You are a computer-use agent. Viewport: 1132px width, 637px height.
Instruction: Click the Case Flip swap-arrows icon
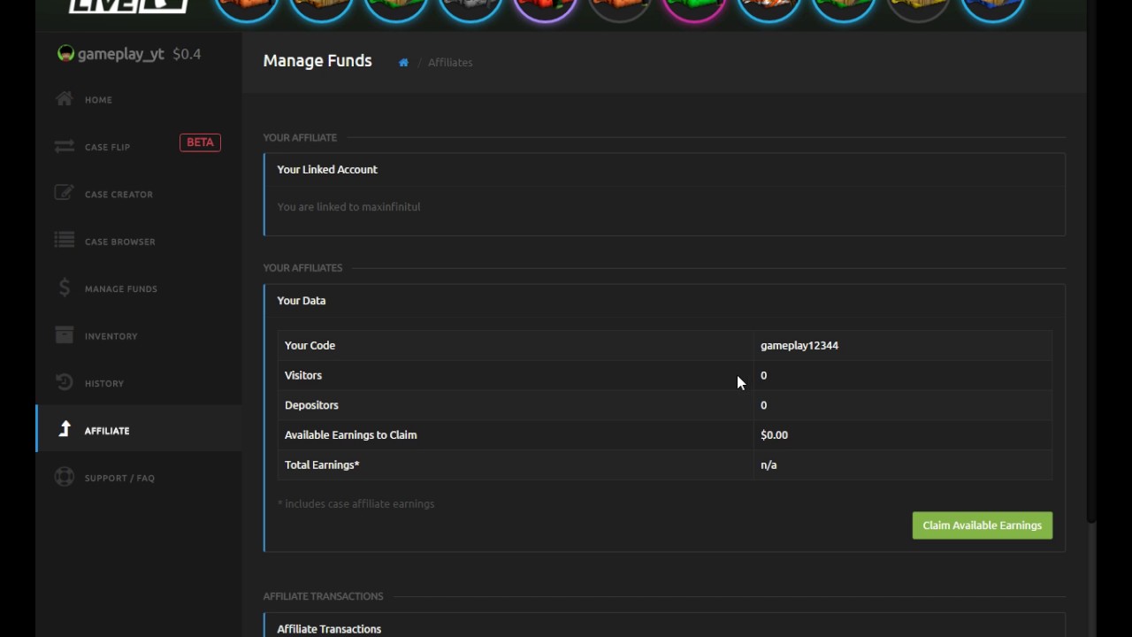[65, 147]
